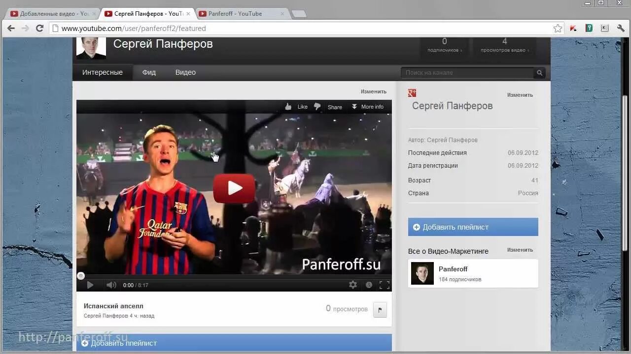Click Изменить beside Все о Видео-Маркетинге

[520, 250]
